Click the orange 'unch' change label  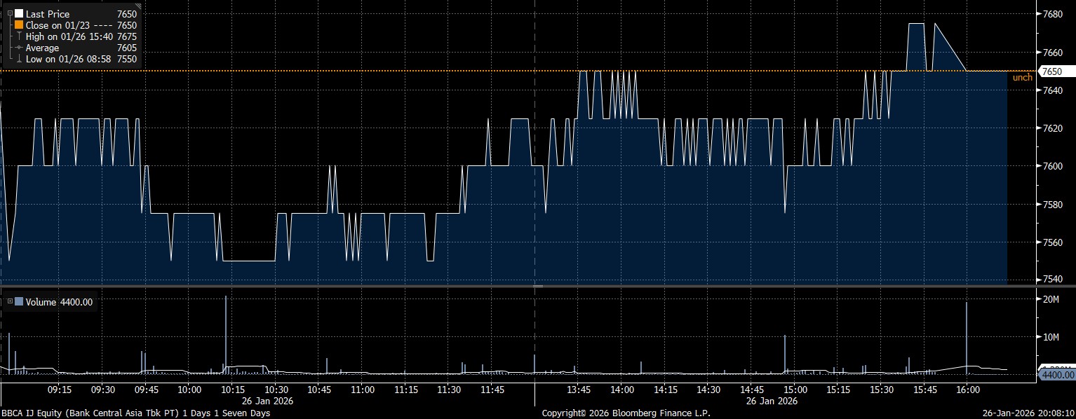[x=1022, y=78]
